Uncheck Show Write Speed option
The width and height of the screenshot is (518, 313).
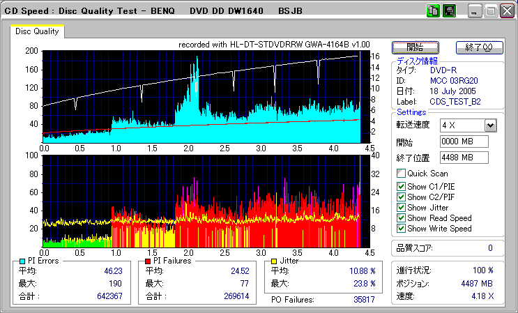[x=401, y=229]
